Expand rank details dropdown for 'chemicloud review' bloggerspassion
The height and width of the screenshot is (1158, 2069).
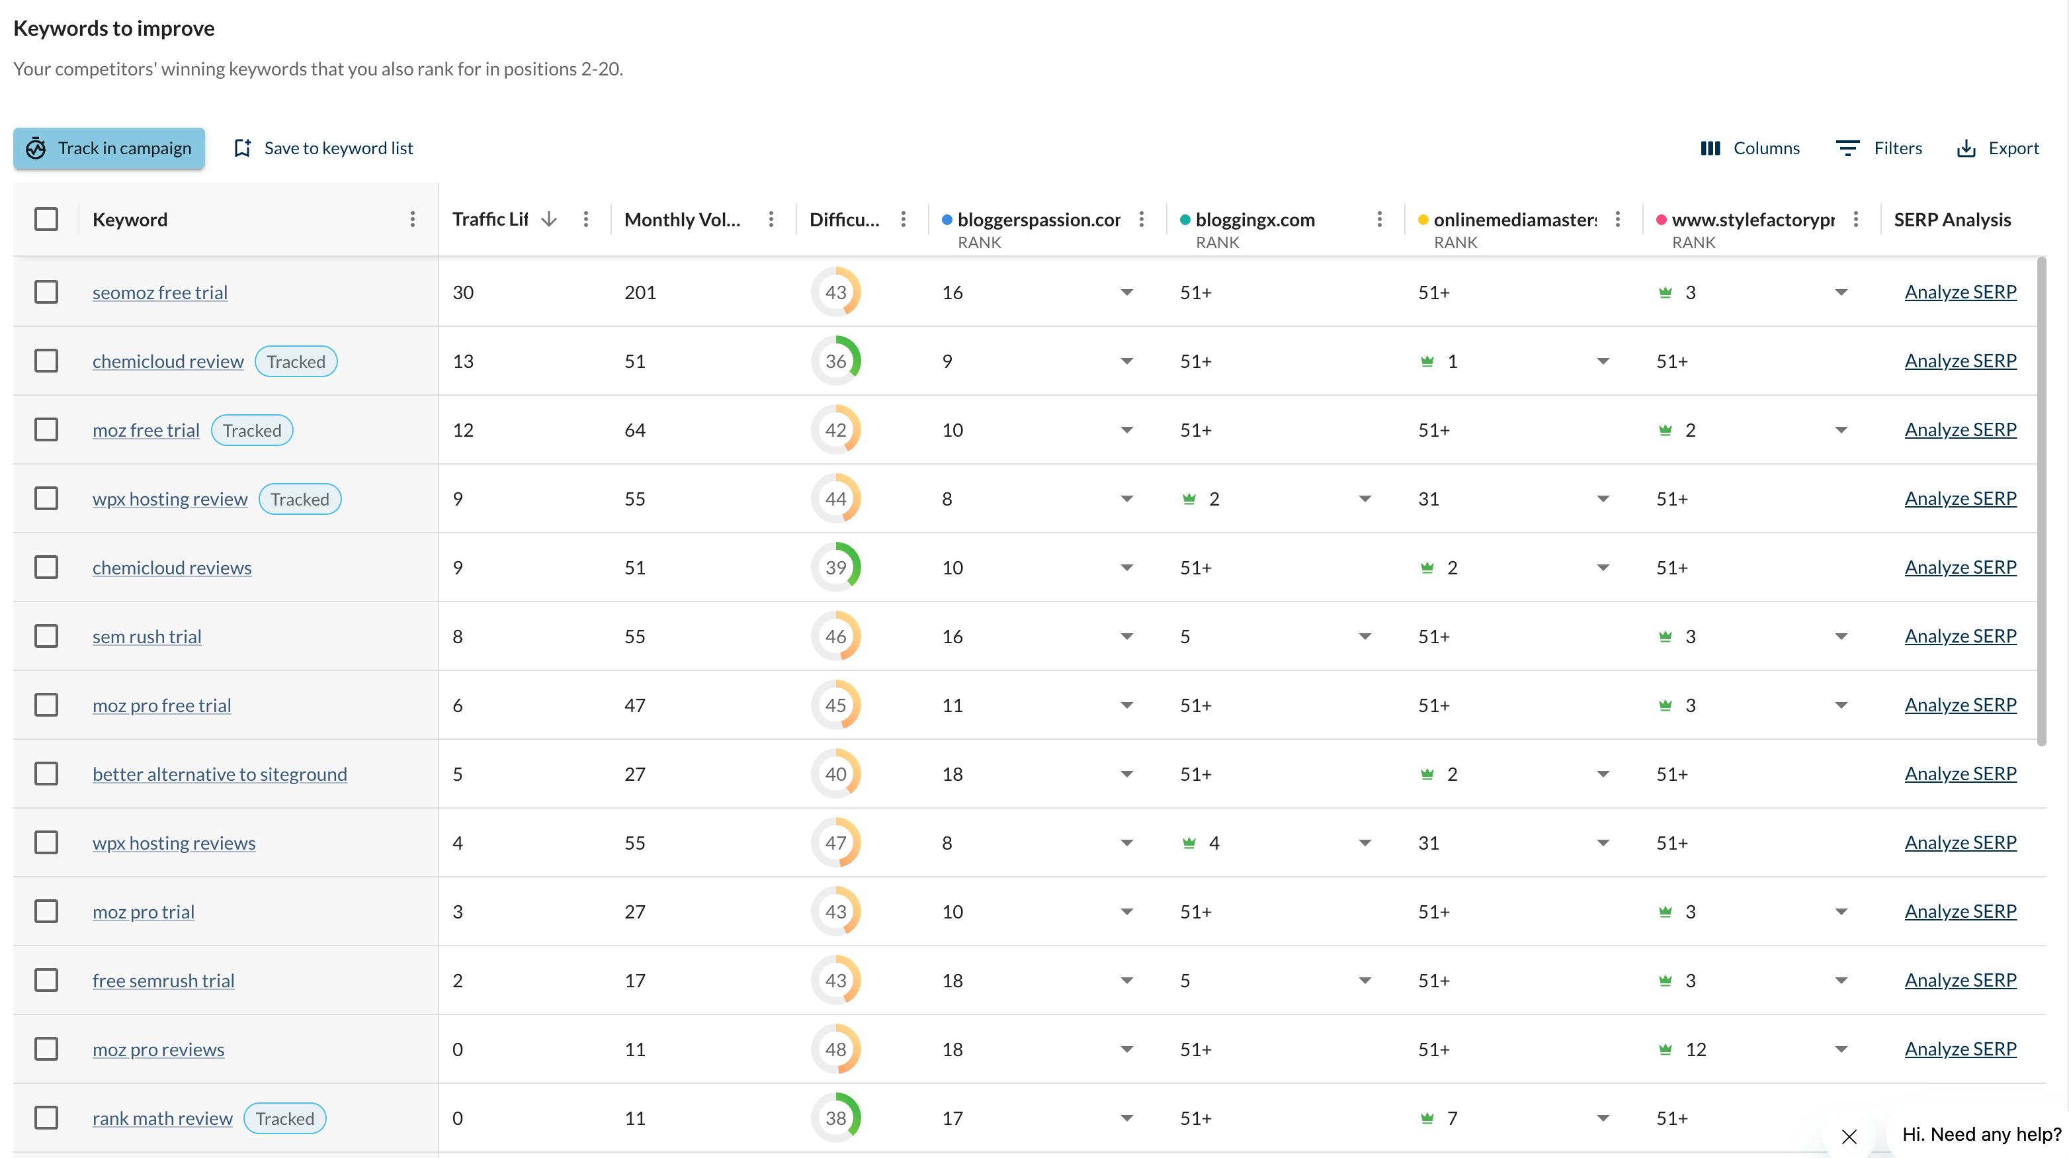click(x=1126, y=361)
